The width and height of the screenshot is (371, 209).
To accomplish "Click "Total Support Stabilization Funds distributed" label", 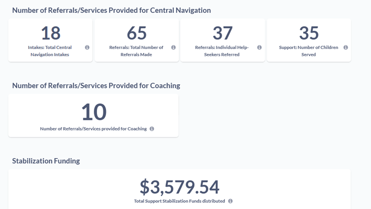I will (179, 201).
